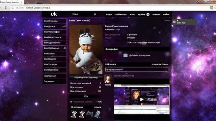This screenshot has width=216, height=121.
Task: Click Добавить фотографии link
Action: (139, 55)
